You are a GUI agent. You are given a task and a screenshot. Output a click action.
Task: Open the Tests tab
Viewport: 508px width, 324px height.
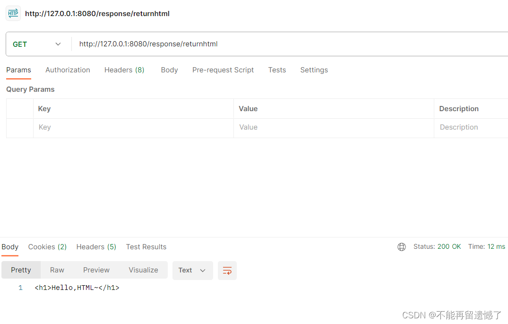tap(277, 70)
